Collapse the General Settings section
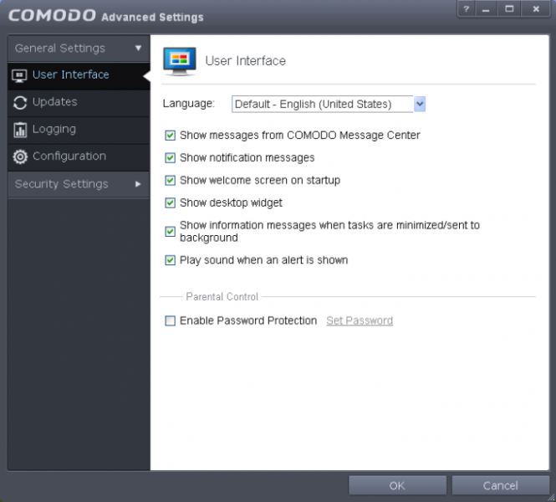The height and width of the screenshot is (502, 556). 79,49
